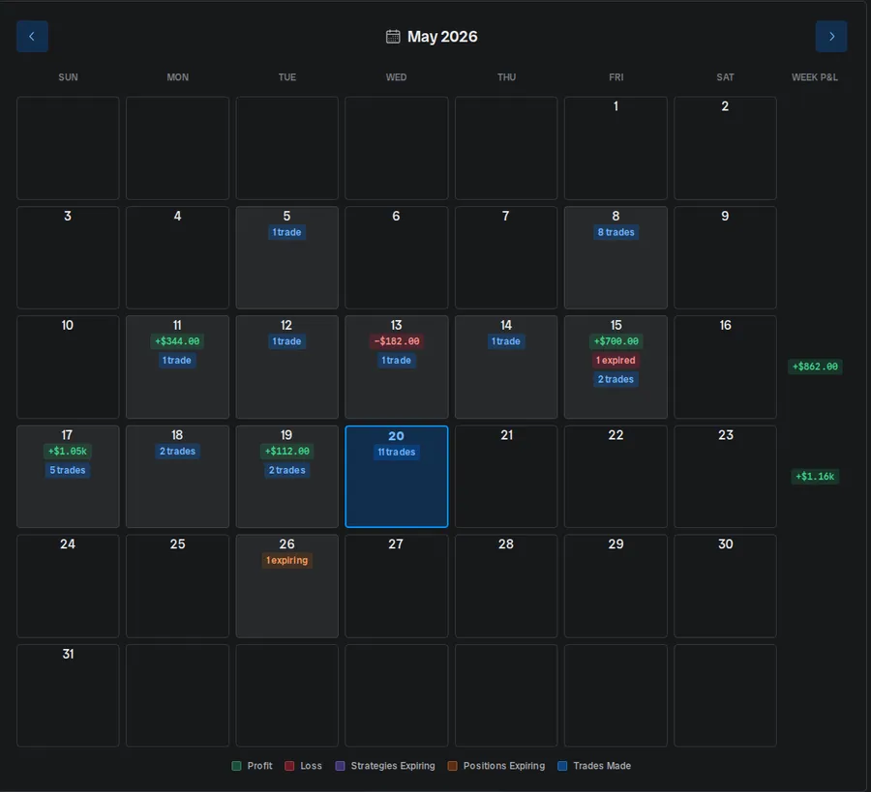Click weekly P&L '+$1.16k' badge

click(x=815, y=476)
